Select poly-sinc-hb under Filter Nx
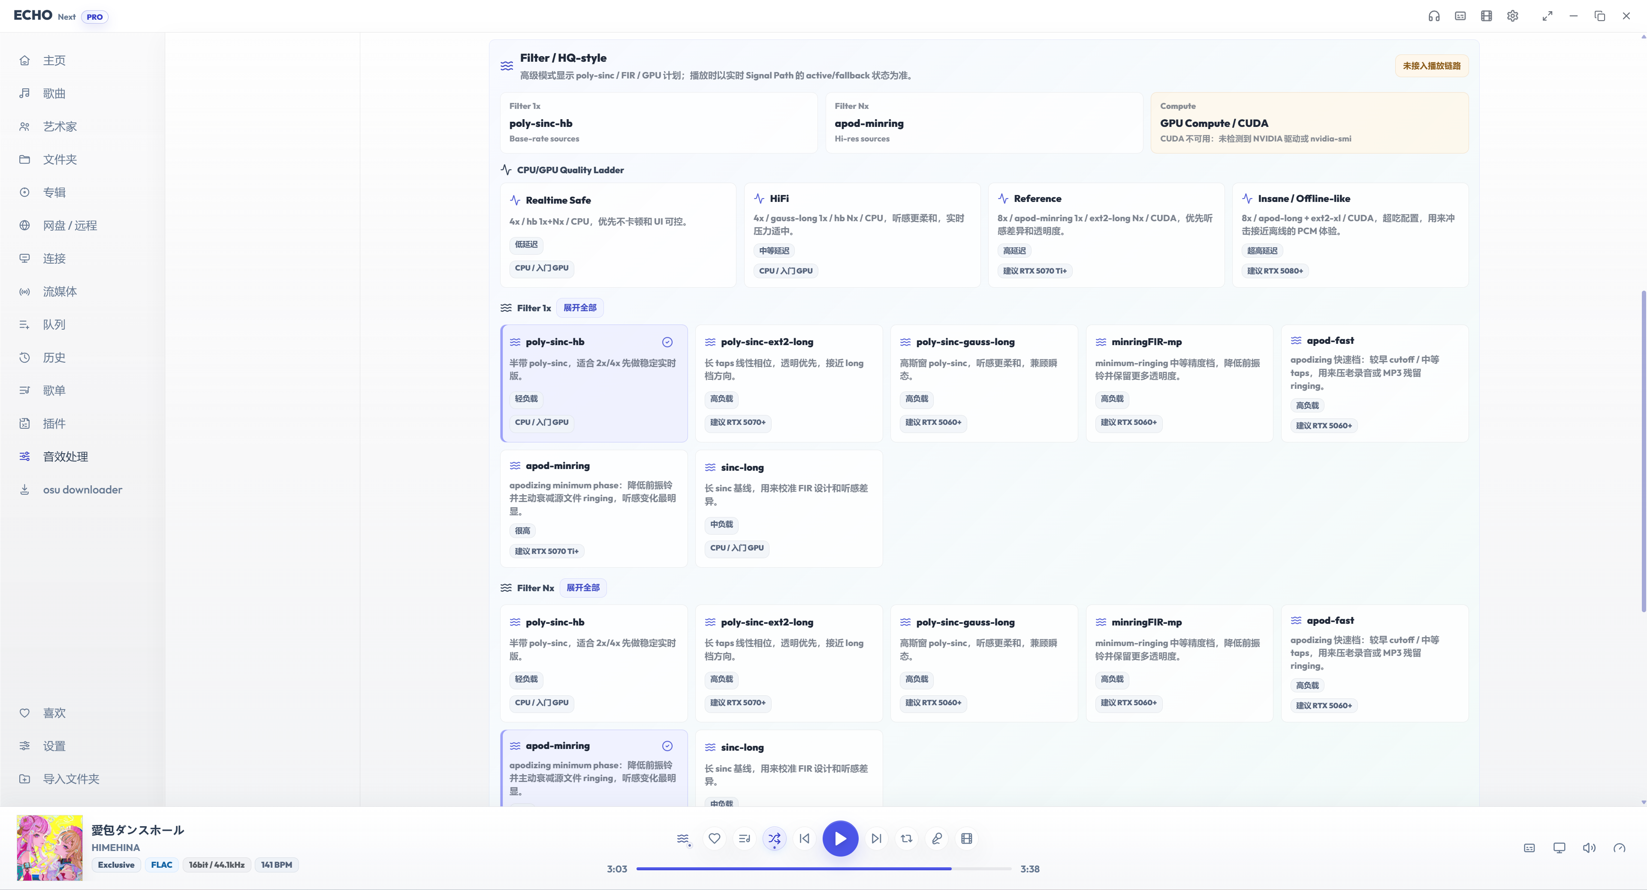1647x890 pixels. (594, 663)
